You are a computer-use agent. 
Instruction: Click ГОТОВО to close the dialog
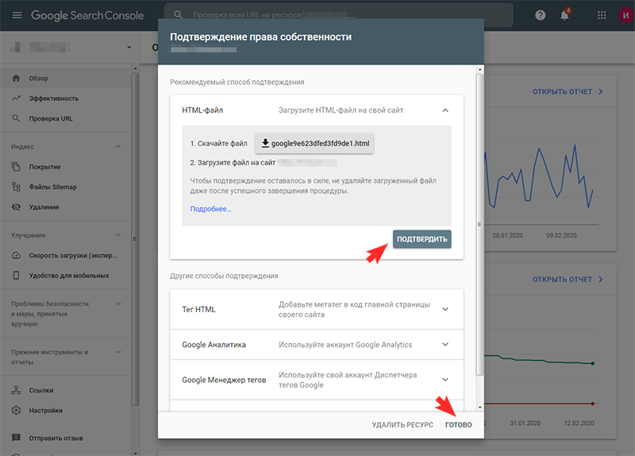pos(458,425)
